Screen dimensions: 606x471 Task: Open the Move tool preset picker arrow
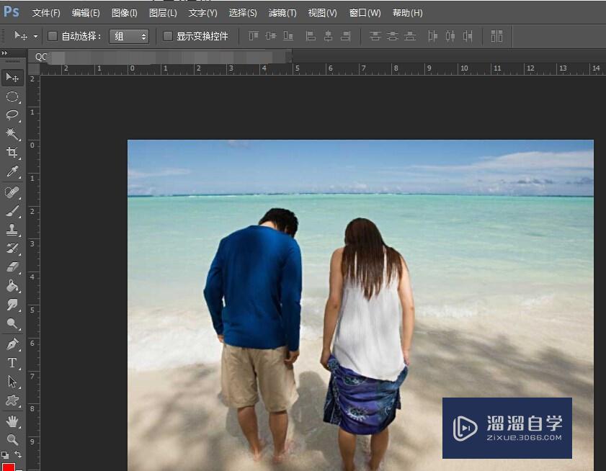click(x=35, y=36)
